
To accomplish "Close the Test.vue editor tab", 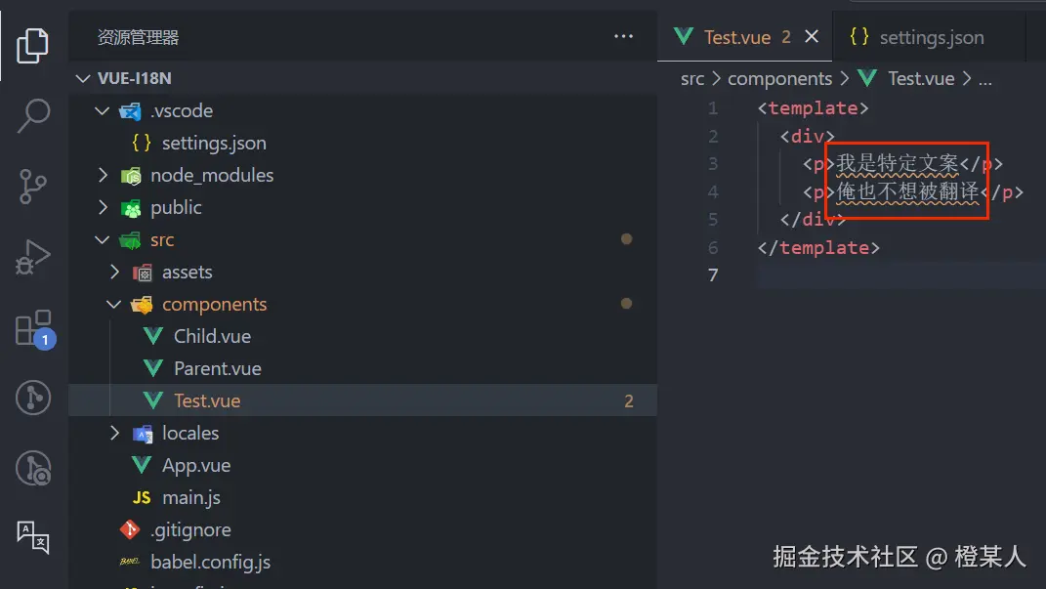I will click(x=812, y=37).
